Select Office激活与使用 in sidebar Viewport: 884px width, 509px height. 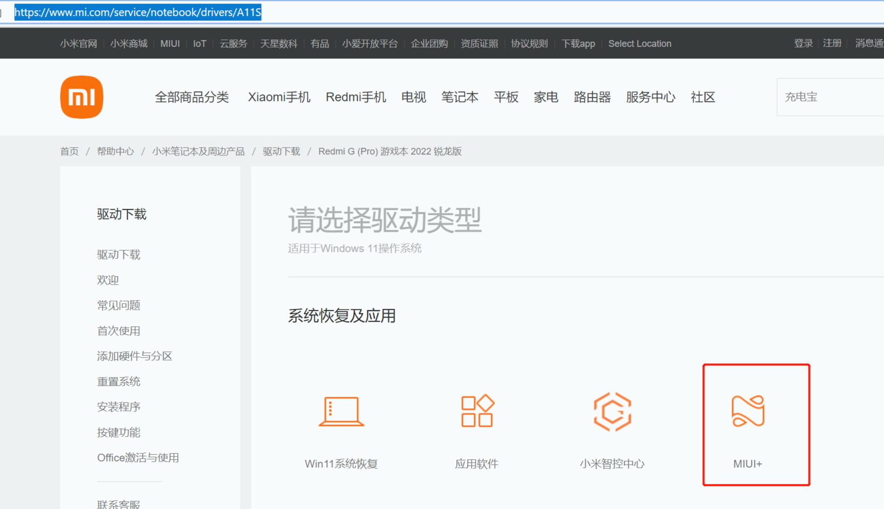(138, 458)
